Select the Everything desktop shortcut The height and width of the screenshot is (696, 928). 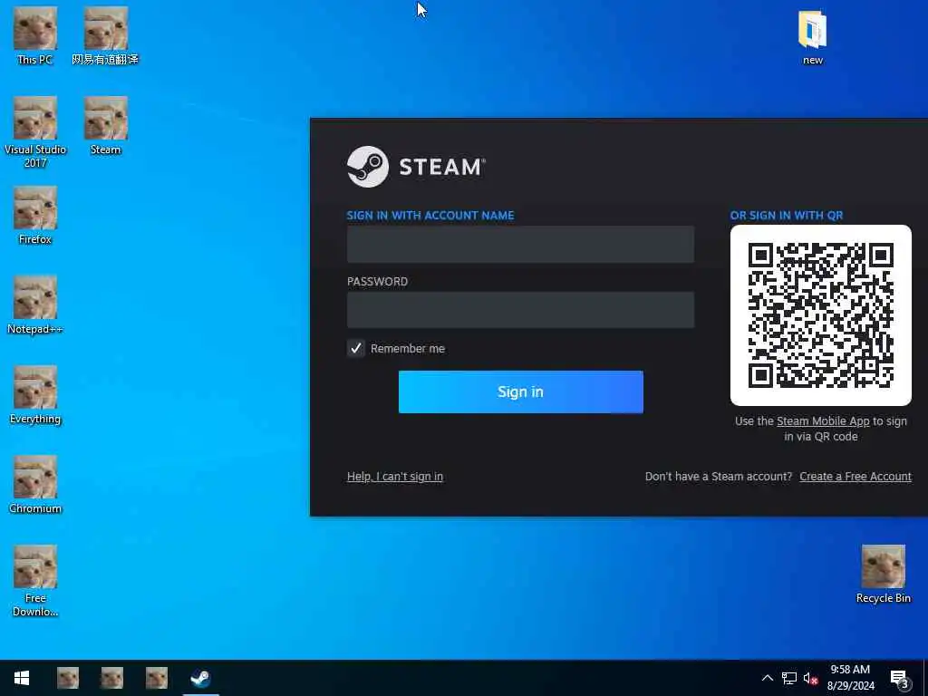[x=35, y=395]
